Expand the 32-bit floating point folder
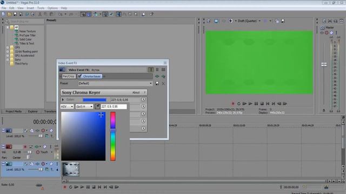346x194 pixels. (x=8, y=52)
